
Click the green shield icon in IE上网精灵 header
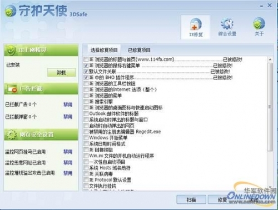coord(11,50)
